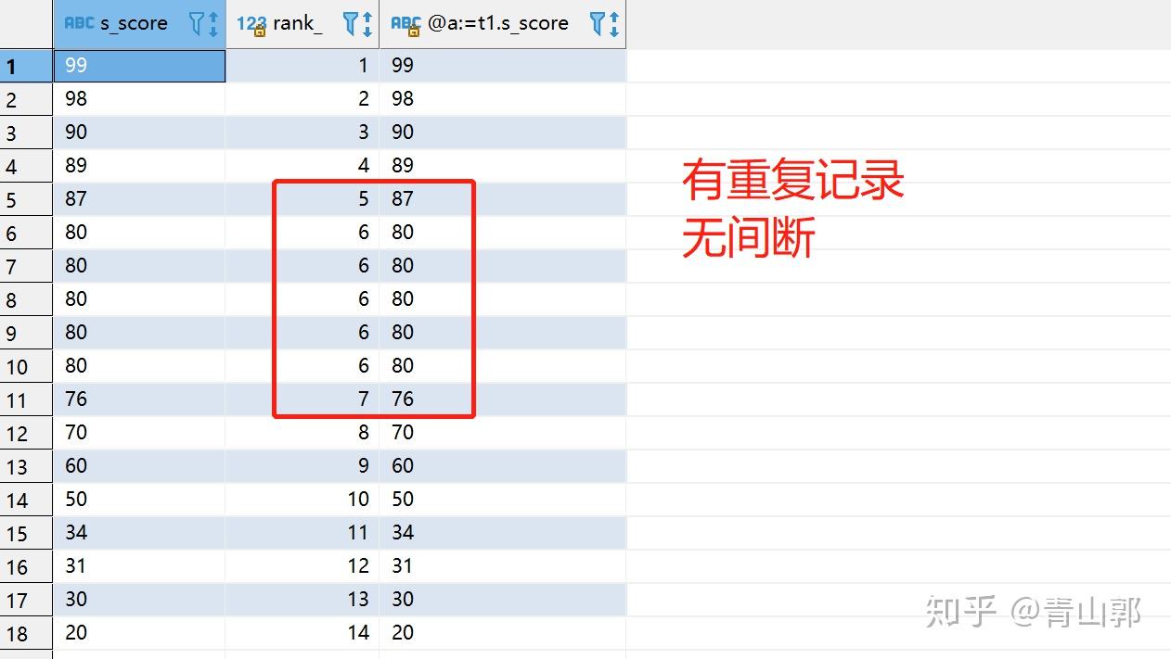Select s_score cell 20 in row 18

139,633
